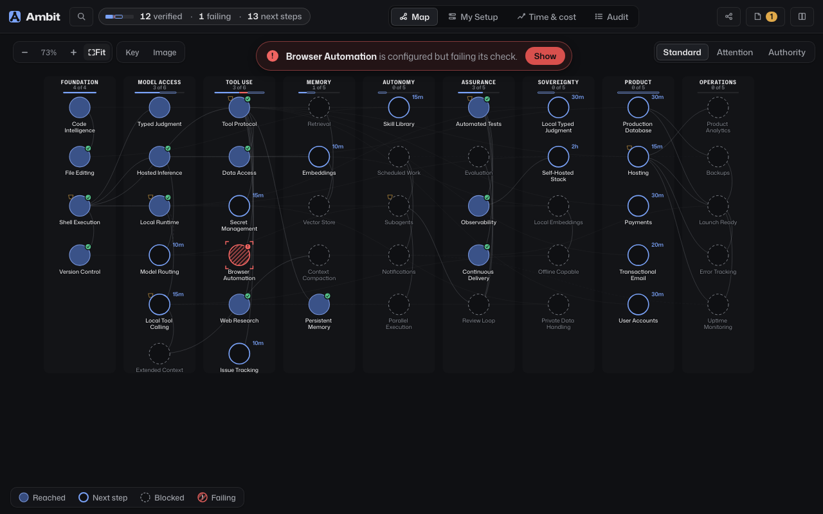Image resolution: width=823 pixels, height=514 pixels.
Task: Choose the Standard view mode
Action: (682, 53)
